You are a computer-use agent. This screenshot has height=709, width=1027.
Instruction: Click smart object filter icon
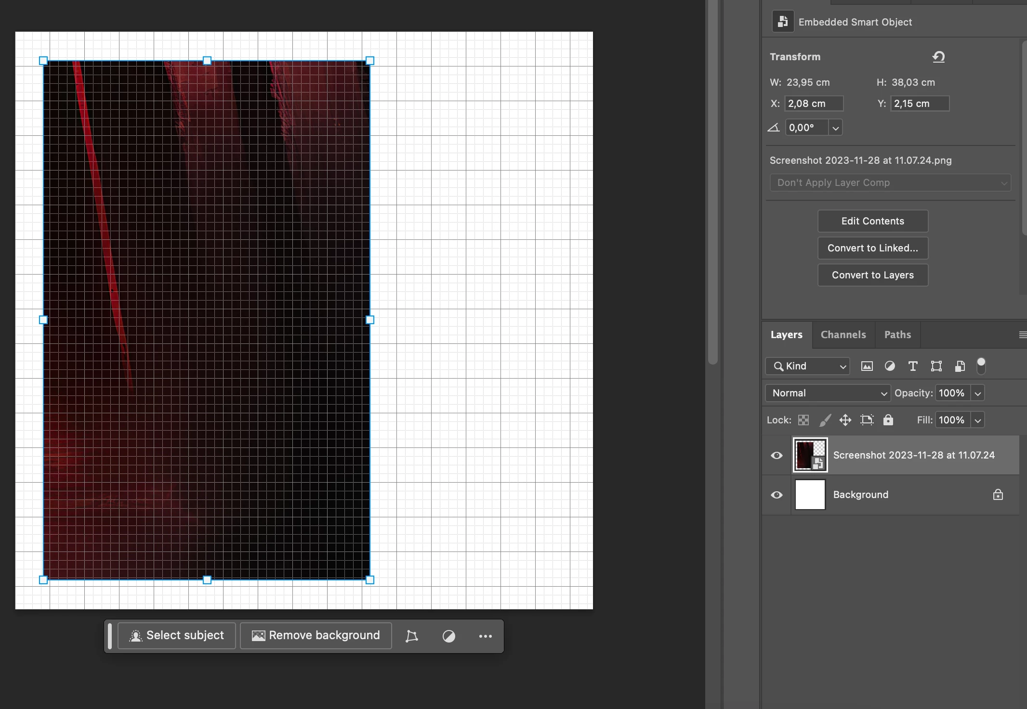point(960,366)
